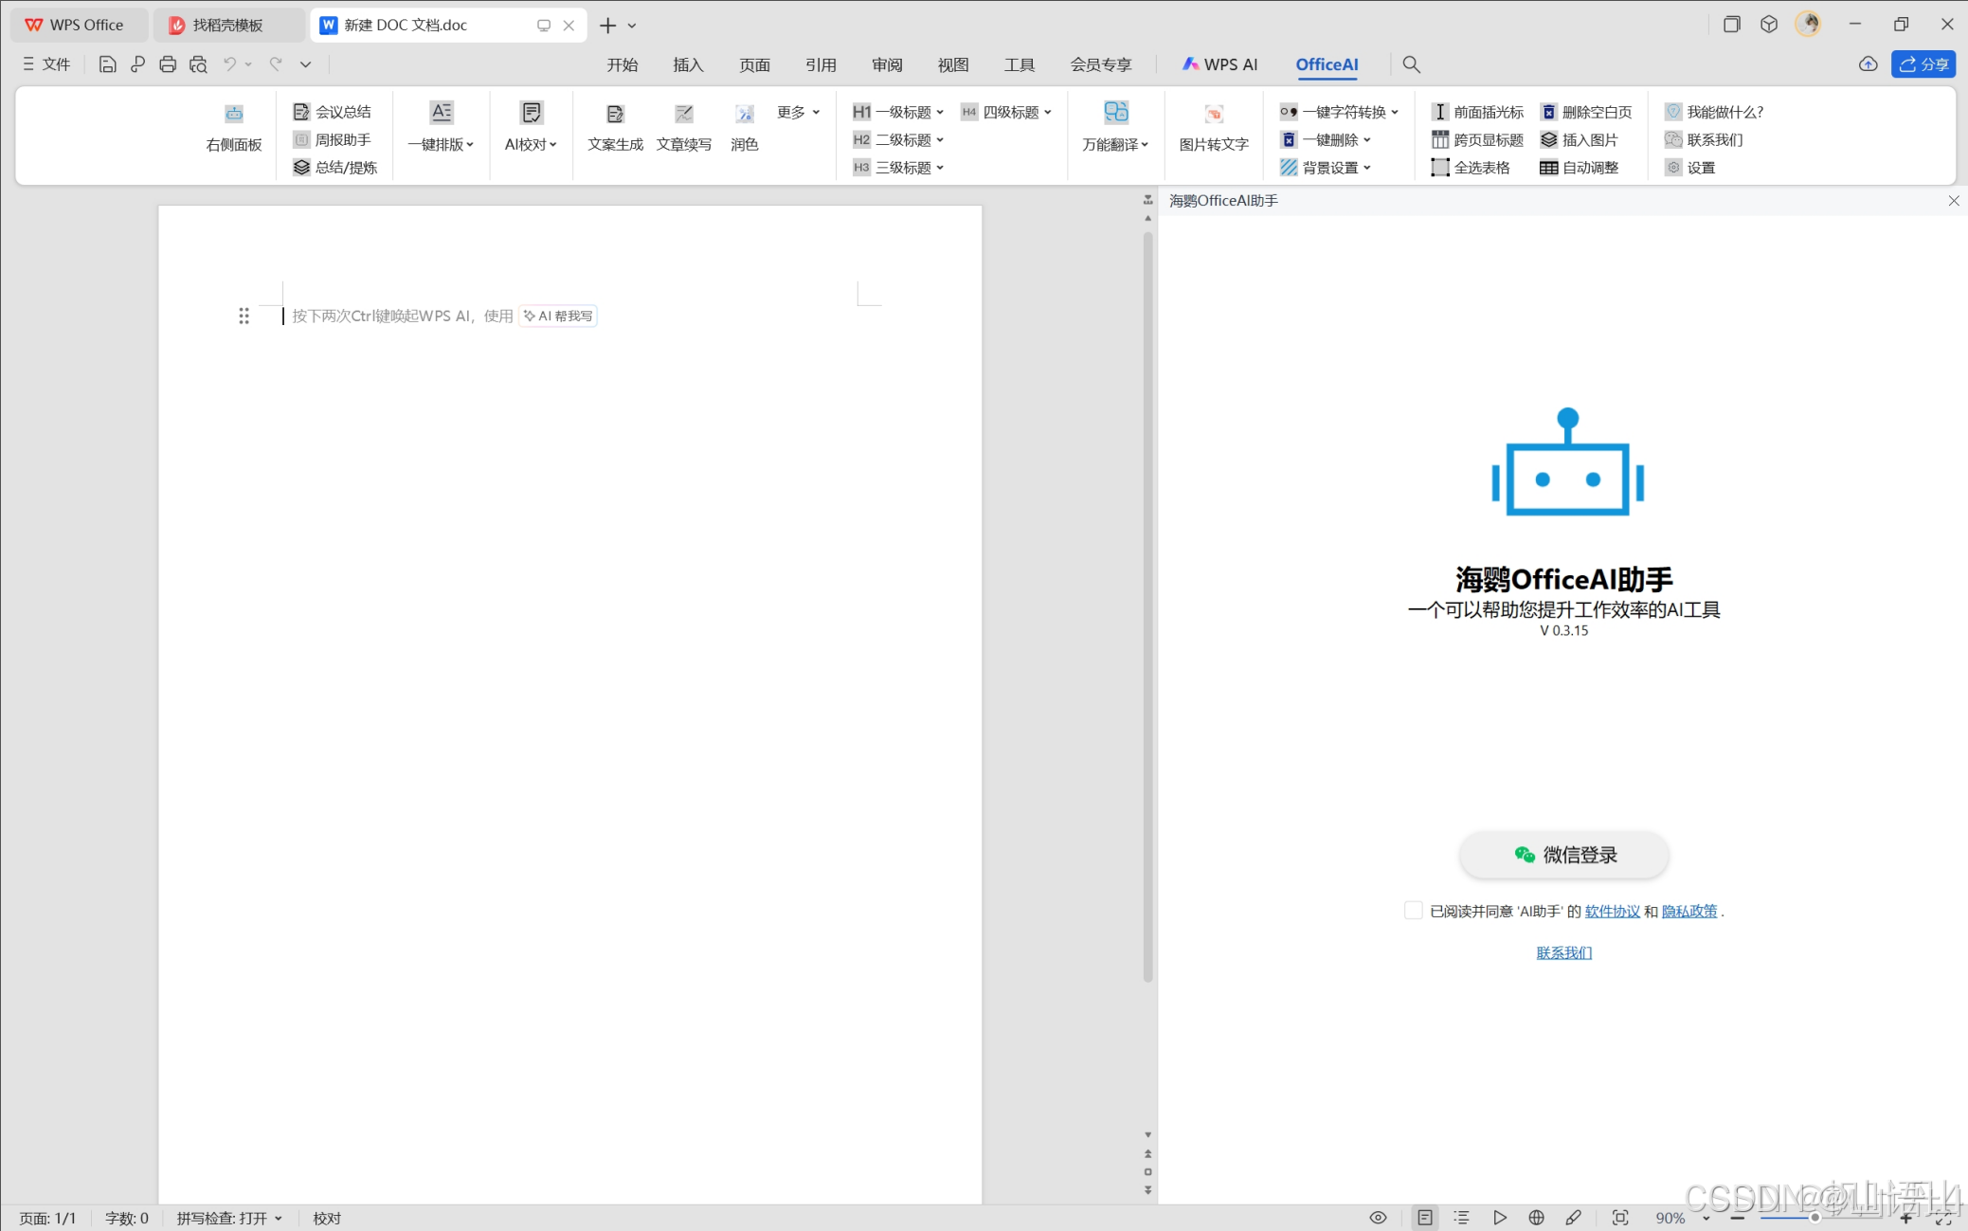Toggle the eye-protection mode icon
This screenshot has height=1231, width=1968.
pos(1378,1218)
